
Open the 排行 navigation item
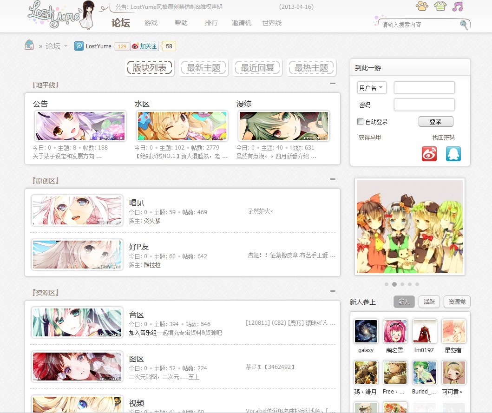211,23
